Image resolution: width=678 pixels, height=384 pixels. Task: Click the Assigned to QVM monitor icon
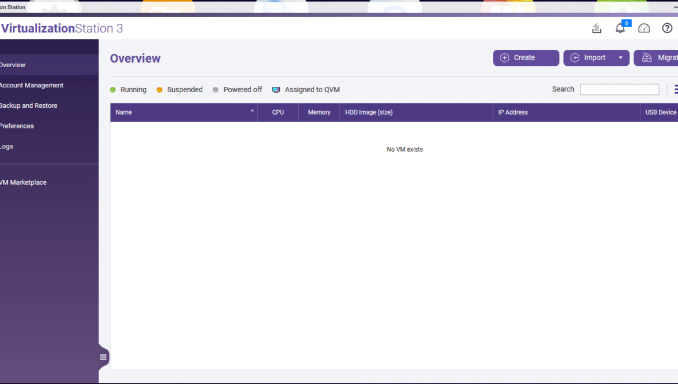click(276, 90)
